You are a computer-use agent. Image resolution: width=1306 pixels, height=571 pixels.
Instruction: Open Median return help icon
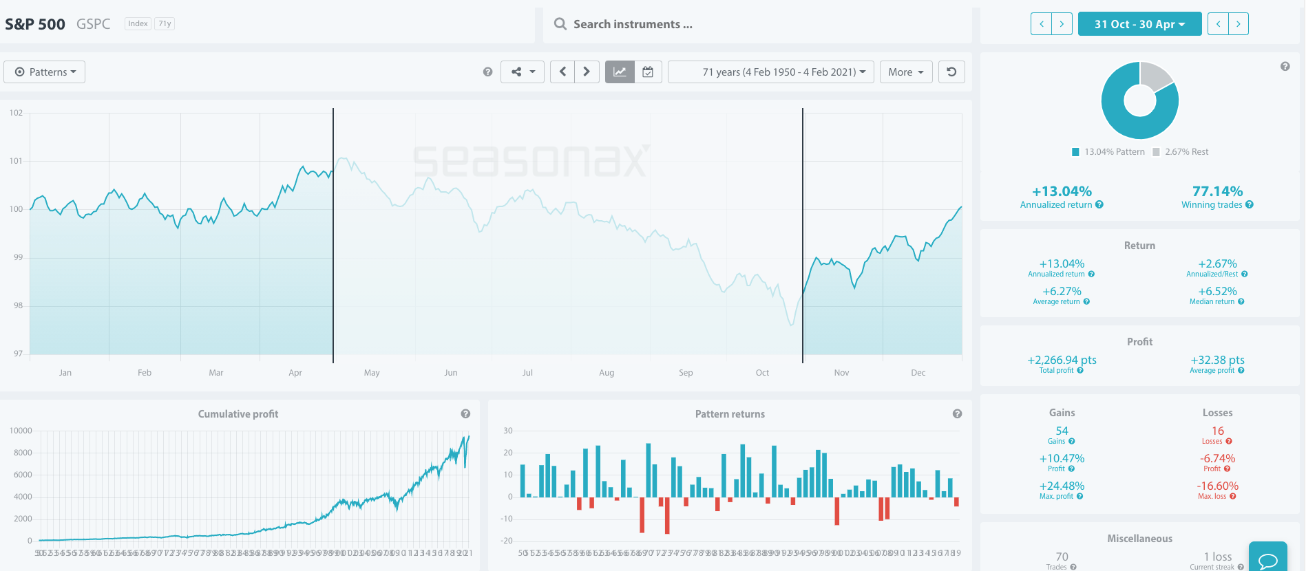point(1241,302)
